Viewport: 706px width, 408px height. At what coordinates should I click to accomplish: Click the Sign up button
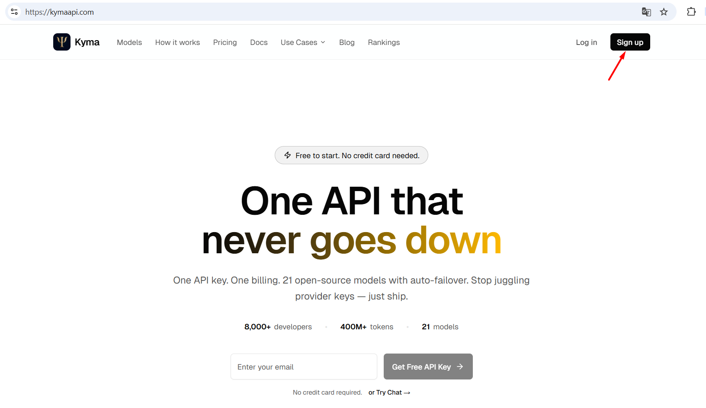point(630,42)
